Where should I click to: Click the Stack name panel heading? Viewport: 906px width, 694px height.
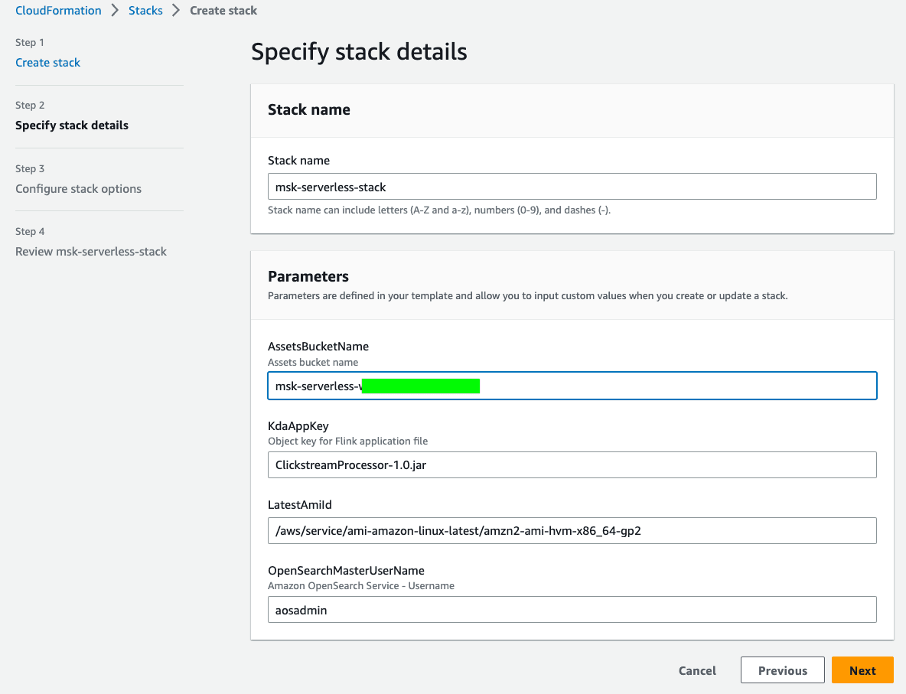tap(309, 109)
